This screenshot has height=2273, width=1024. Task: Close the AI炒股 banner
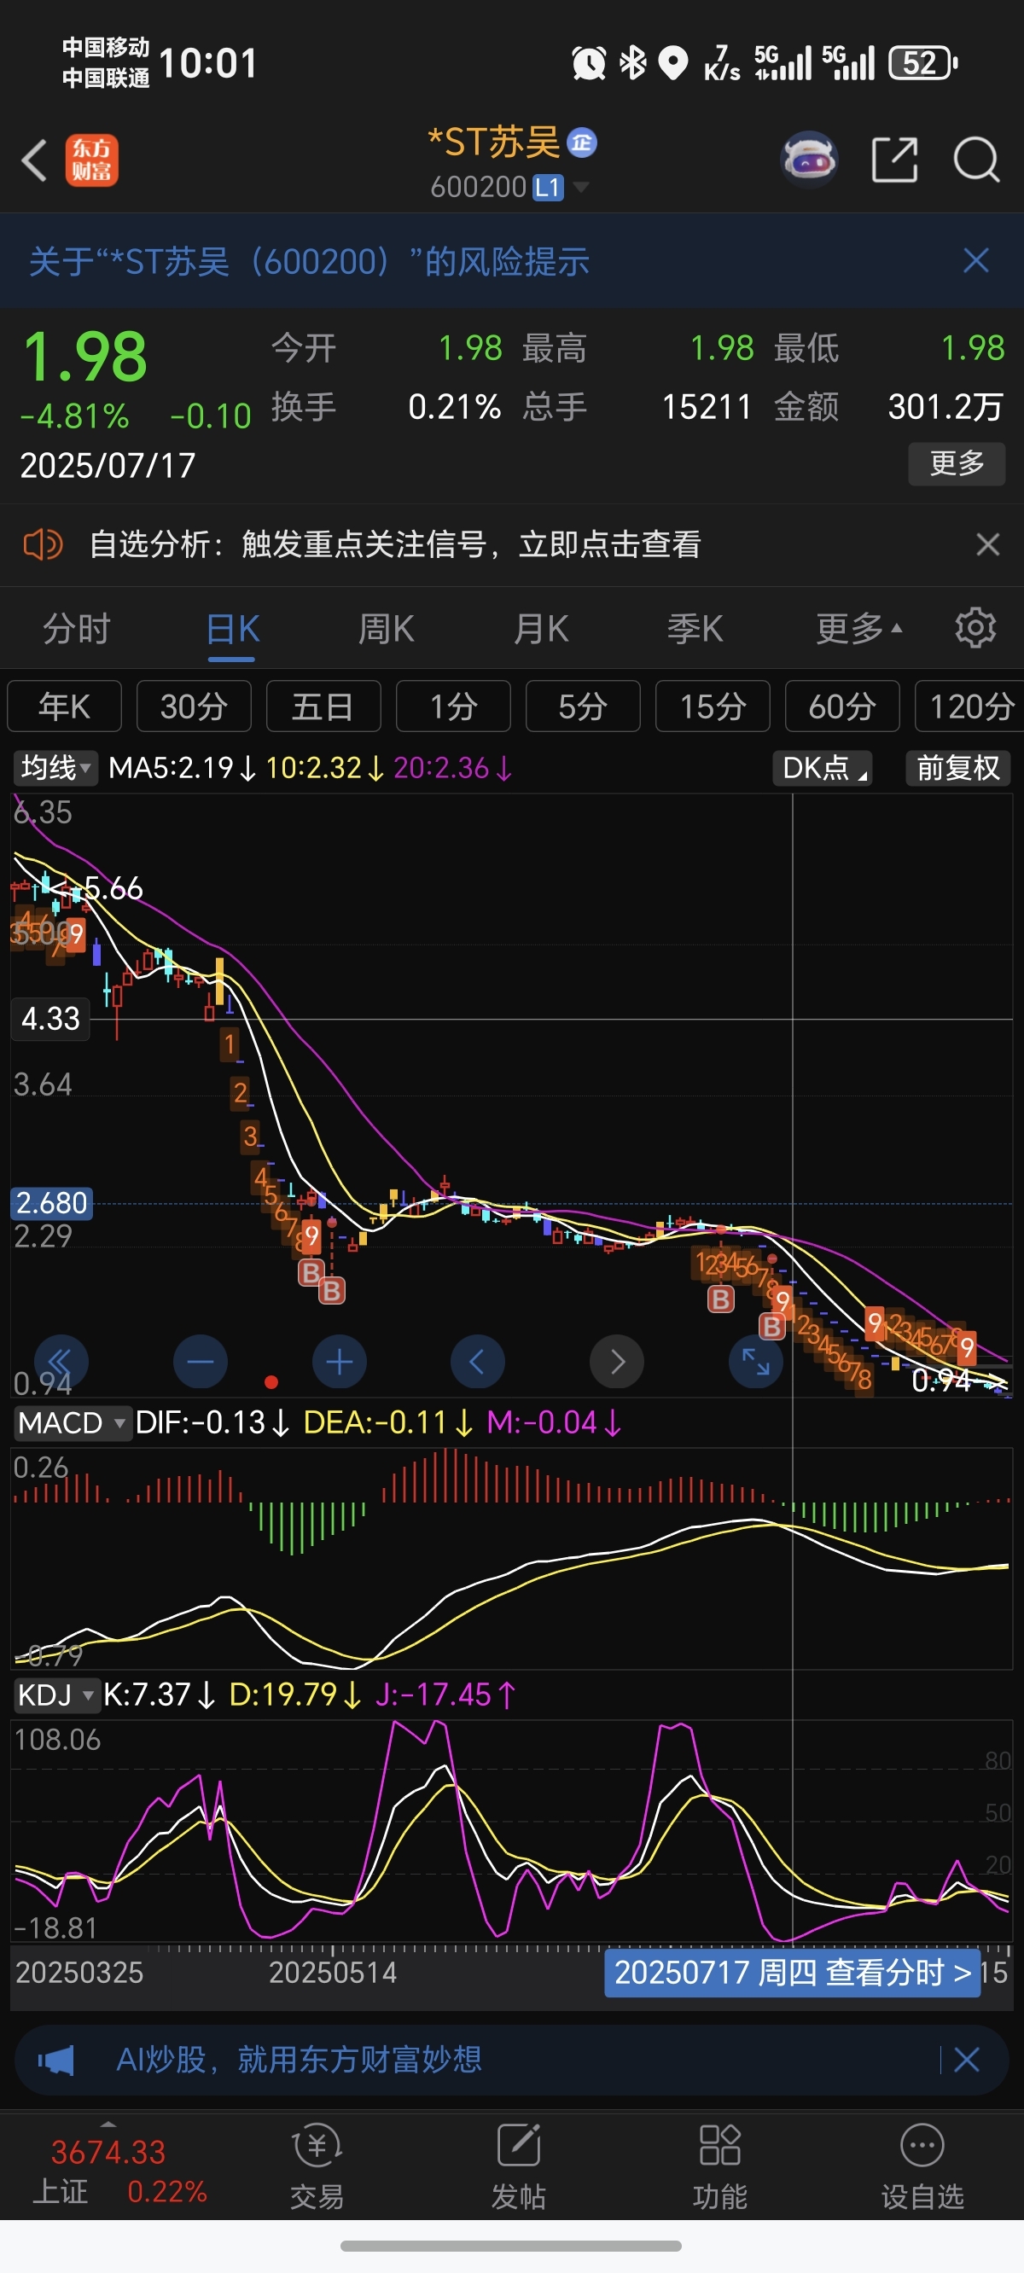[967, 2061]
